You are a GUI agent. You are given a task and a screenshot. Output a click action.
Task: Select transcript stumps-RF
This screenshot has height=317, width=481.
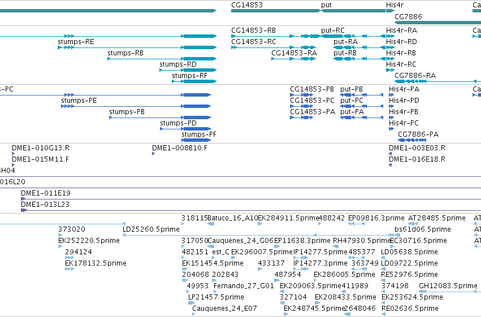pos(194,81)
